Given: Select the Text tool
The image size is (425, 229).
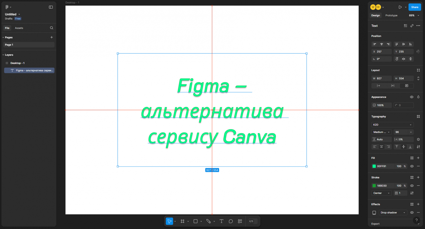Looking at the screenshot, I should click(x=222, y=221).
